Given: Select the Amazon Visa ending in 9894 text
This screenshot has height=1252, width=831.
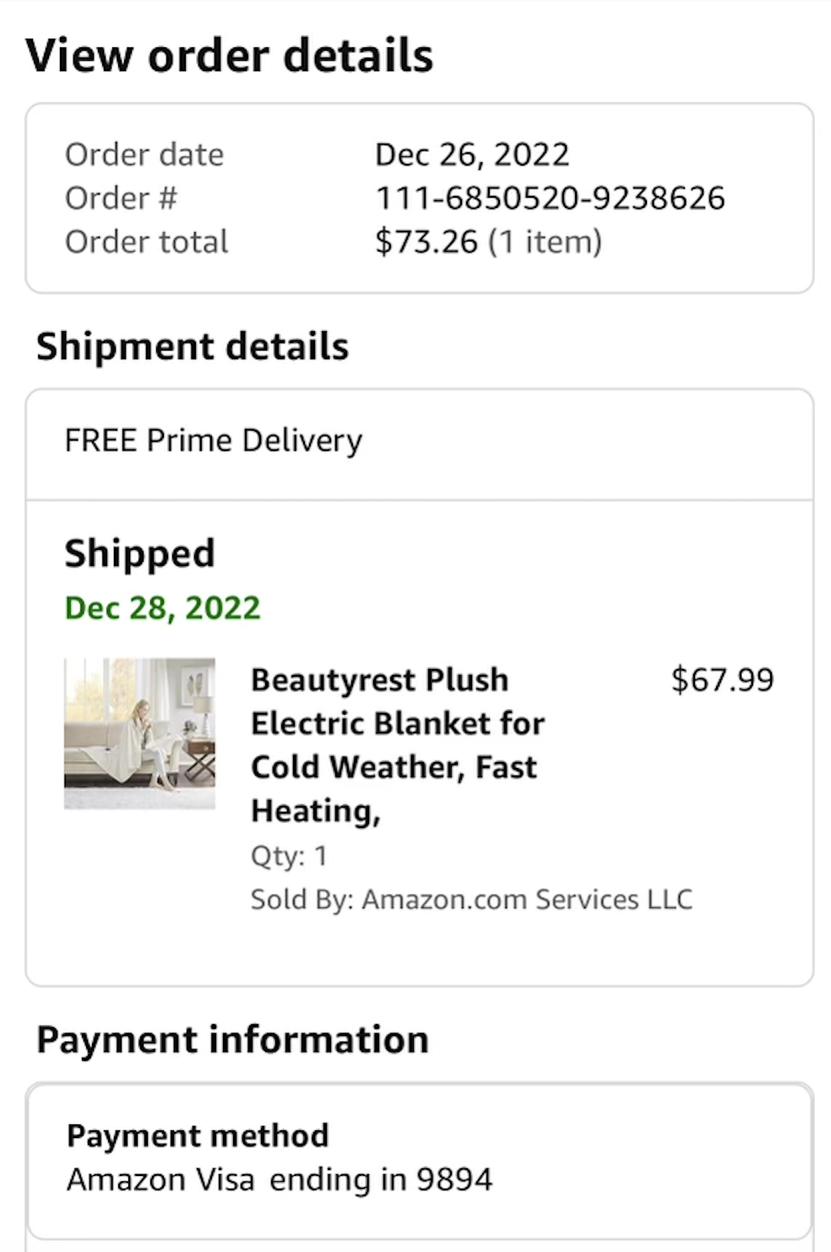Looking at the screenshot, I should [x=280, y=1179].
